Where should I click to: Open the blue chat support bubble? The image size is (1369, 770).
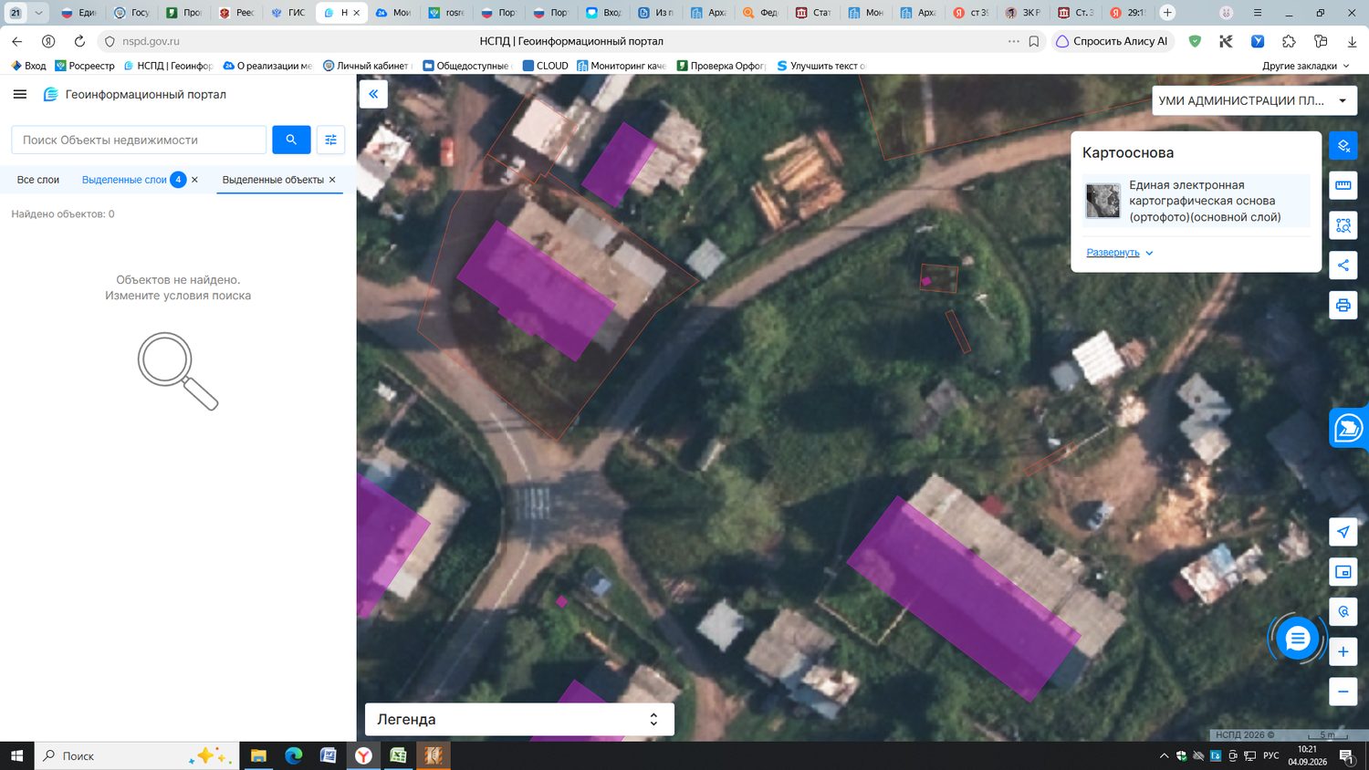pos(1297,639)
